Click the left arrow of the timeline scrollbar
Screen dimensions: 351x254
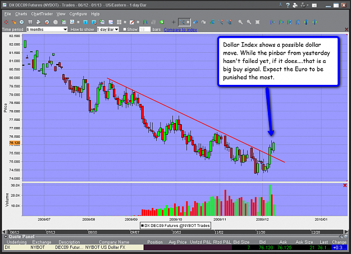pos(4,232)
